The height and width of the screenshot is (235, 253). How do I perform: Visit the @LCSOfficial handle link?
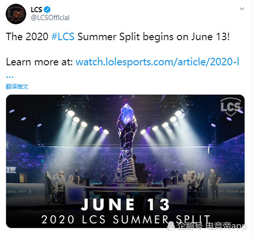pos(50,18)
